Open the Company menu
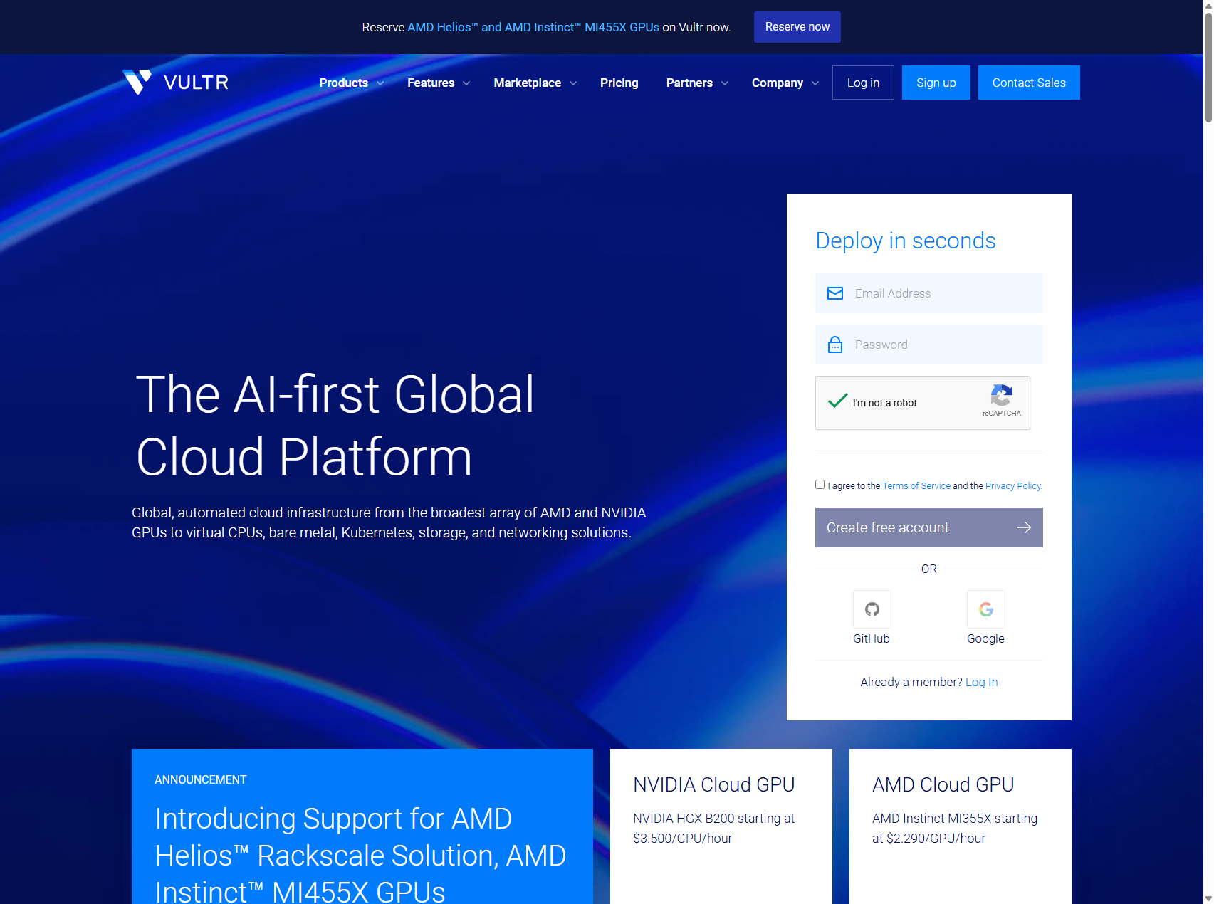The image size is (1214, 904). 778,83
